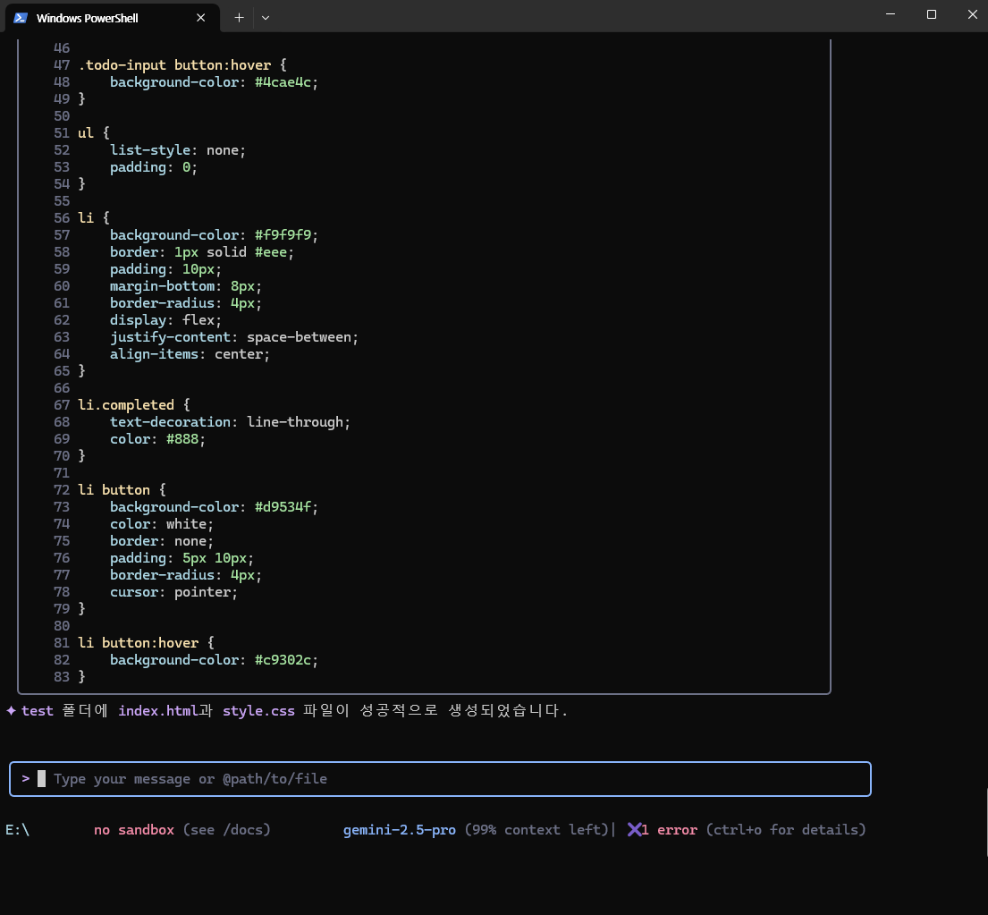
Task: Click the PowerShell icon on the tab
Action: pyautogui.click(x=21, y=18)
